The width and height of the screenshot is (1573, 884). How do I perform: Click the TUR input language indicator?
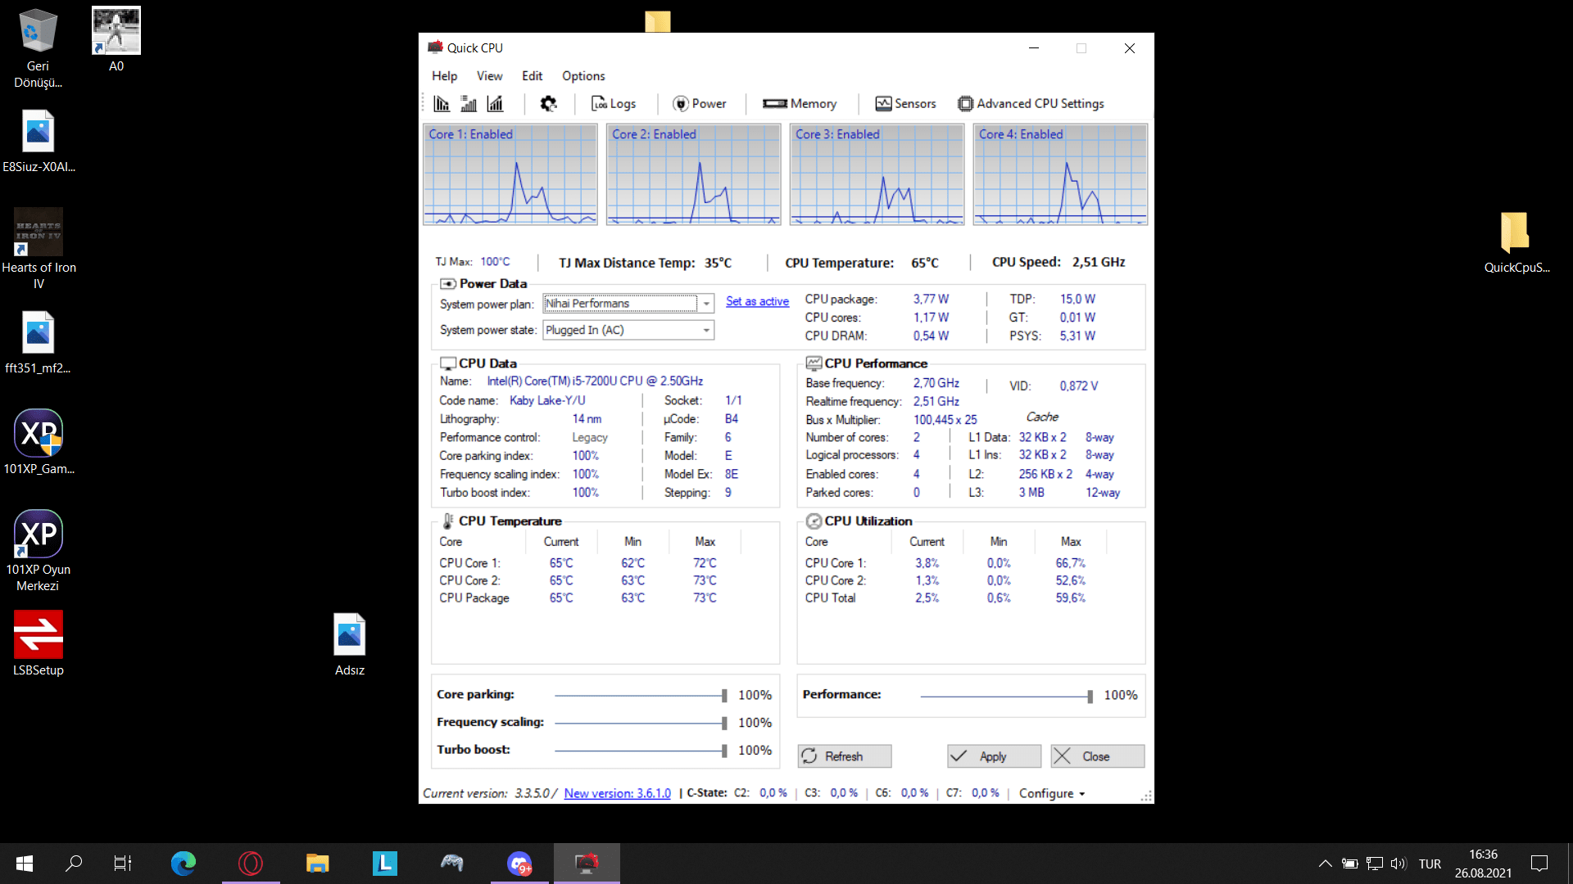pos(1430,864)
